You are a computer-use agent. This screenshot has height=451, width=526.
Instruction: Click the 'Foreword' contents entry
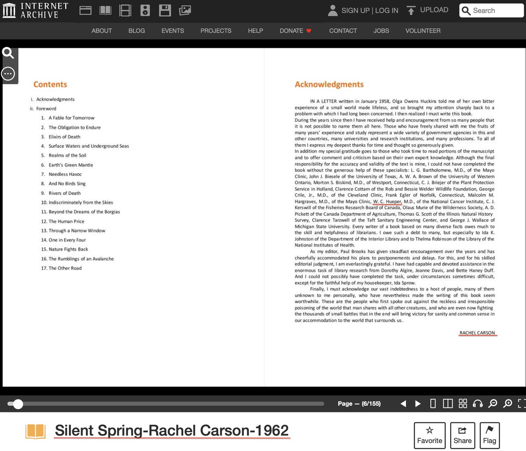click(46, 109)
